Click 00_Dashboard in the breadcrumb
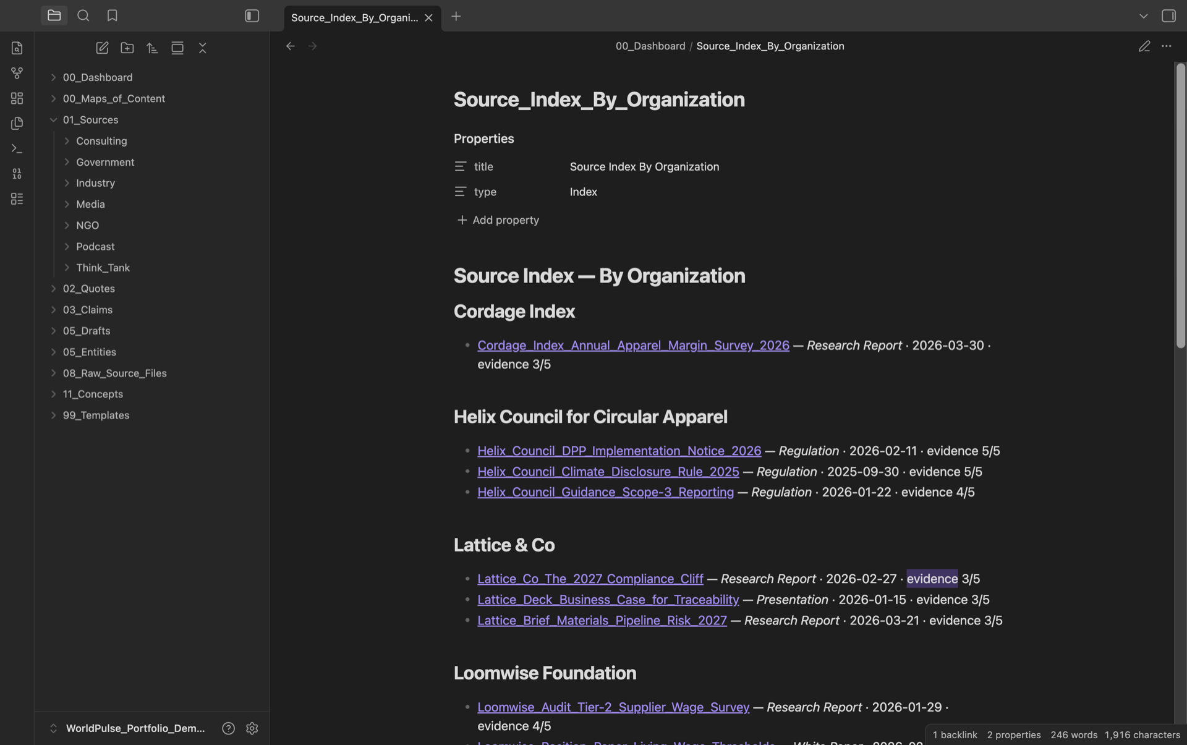The image size is (1187, 745). pyautogui.click(x=650, y=46)
